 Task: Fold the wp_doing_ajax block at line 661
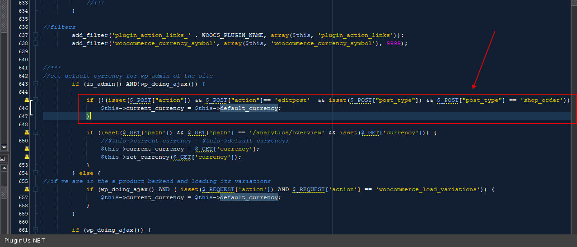pos(36,230)
